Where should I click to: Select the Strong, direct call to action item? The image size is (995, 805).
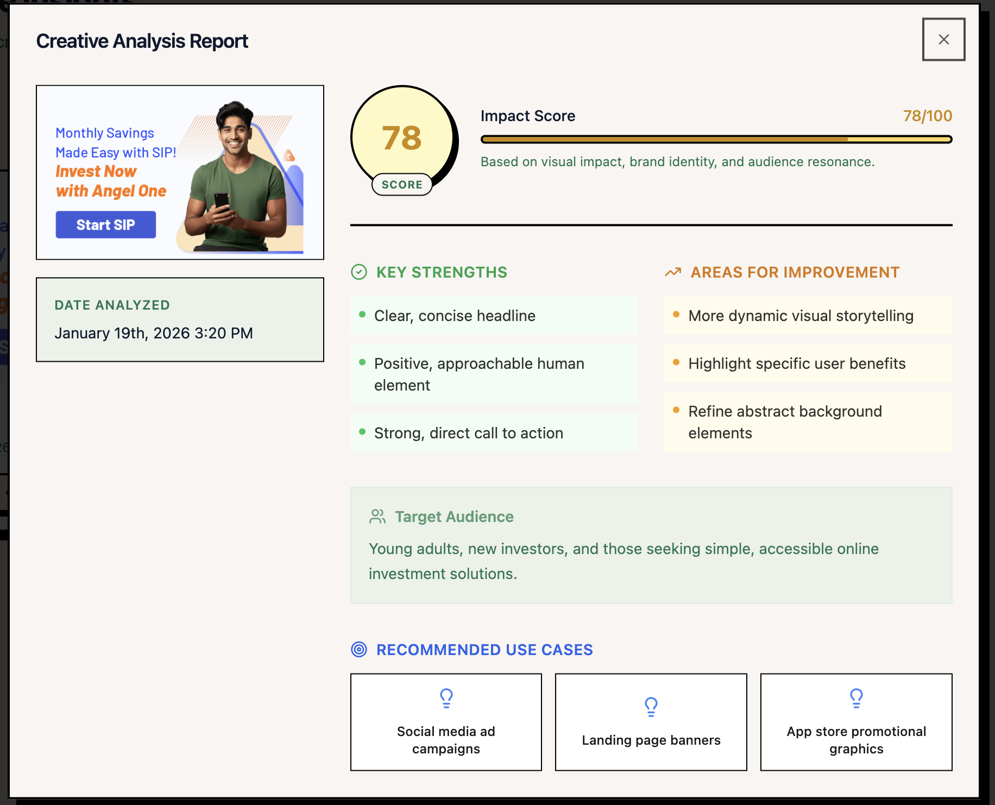tap(494, 433)
